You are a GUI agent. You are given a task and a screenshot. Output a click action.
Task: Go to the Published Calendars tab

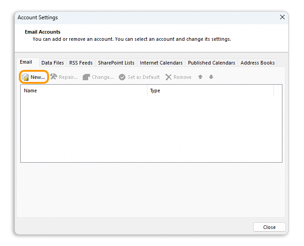tap(211, 63)
